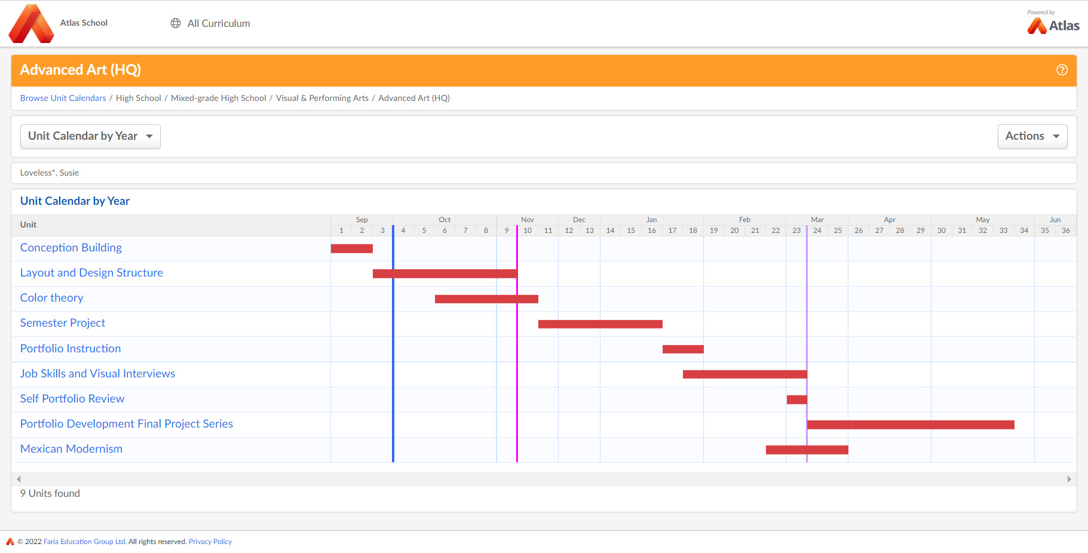Click the 'Sep' month header
The width and height of the screenshot is (1088, 553).
[361, 220]
